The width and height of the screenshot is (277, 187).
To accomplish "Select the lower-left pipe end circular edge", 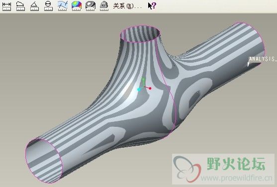I will 44,160.
